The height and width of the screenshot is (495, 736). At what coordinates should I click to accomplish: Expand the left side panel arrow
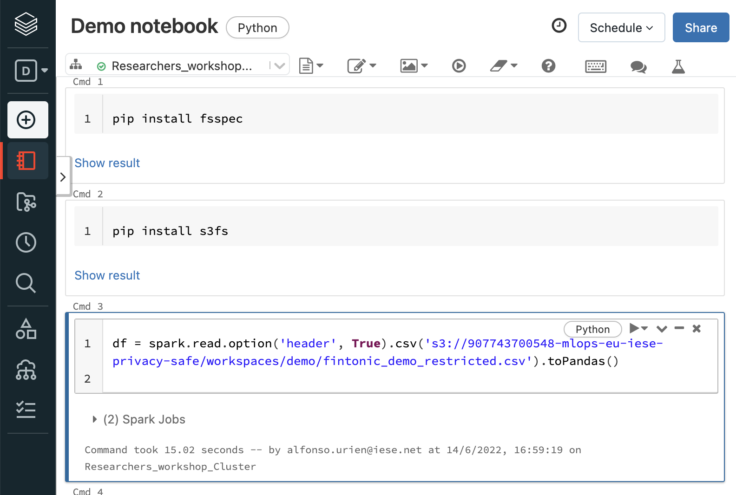click(x=63, y=177)
